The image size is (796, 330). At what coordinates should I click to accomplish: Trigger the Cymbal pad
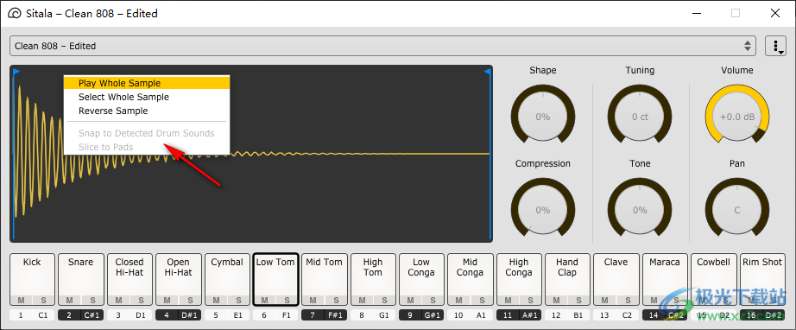[x=227, y=274]
